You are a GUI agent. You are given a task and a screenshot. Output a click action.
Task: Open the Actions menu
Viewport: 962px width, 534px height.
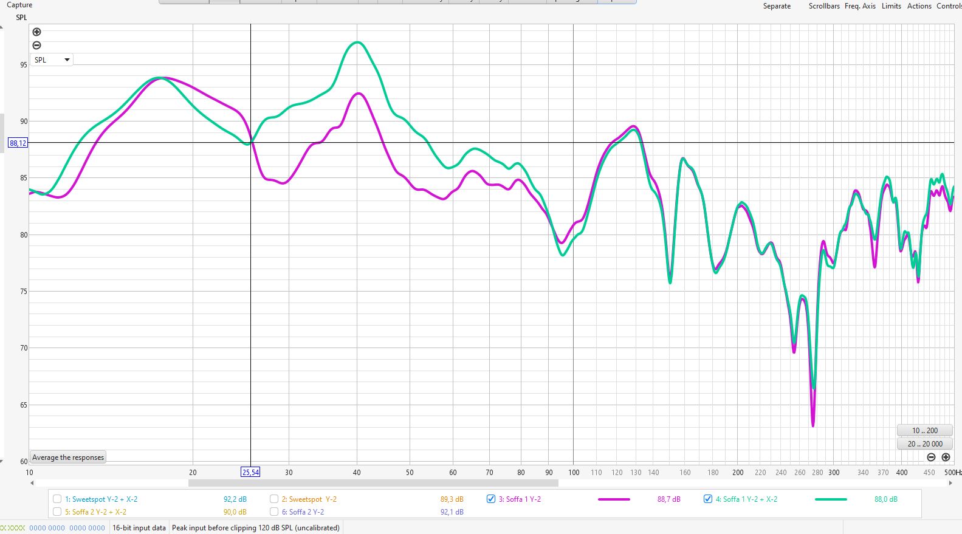coord(919,6)
